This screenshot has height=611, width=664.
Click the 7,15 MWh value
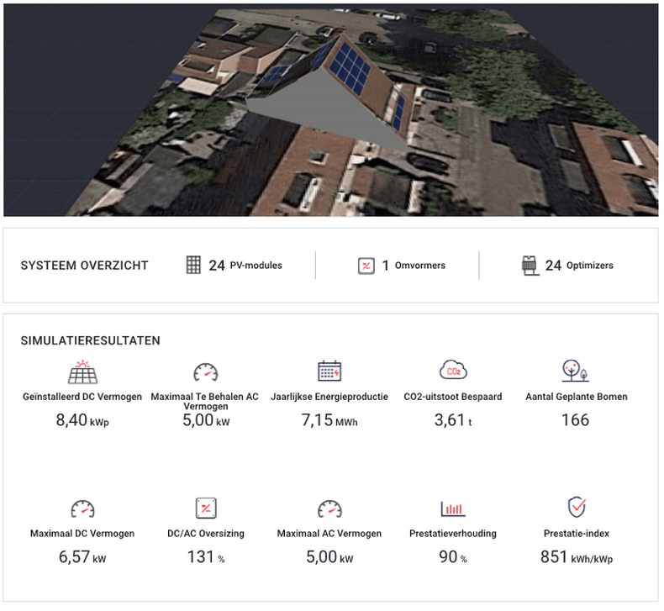pyautogui.click(x=329, y=421)
